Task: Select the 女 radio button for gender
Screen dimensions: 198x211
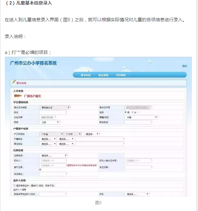Action: [x=132, y=112]
